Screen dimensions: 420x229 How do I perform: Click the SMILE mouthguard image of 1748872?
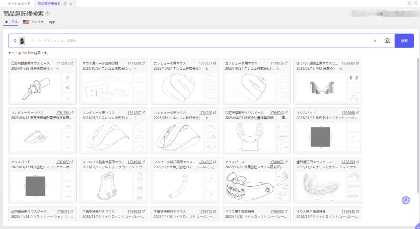pyautogui.click(x=250, y=186)
